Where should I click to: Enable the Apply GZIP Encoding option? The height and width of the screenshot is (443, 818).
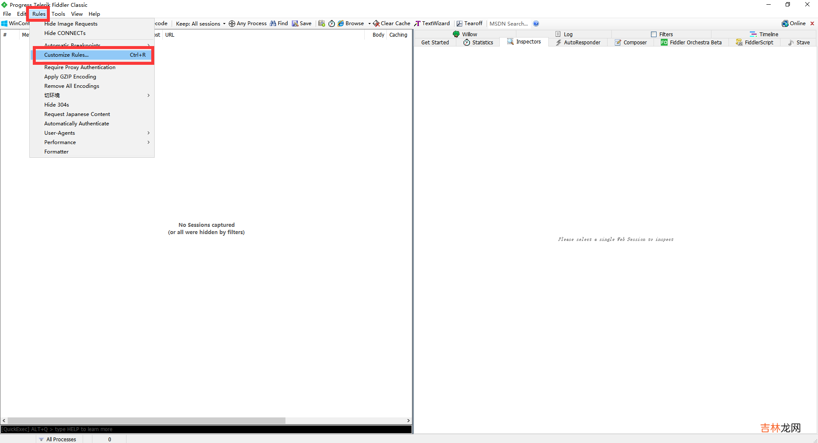pos(70,77)
